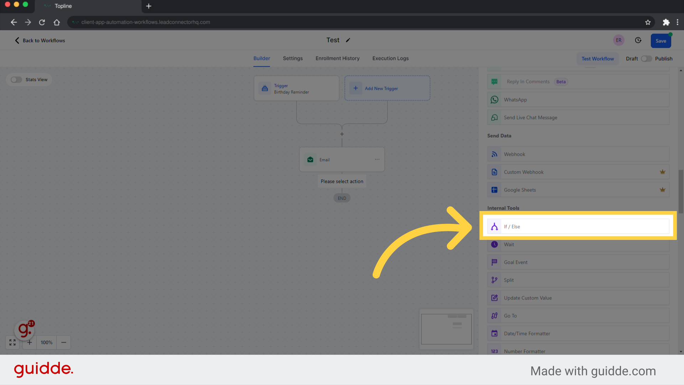Open the Email node three-dot menu
The width and height of the screenshot is (684, 385).
click(x=377, y=159)
